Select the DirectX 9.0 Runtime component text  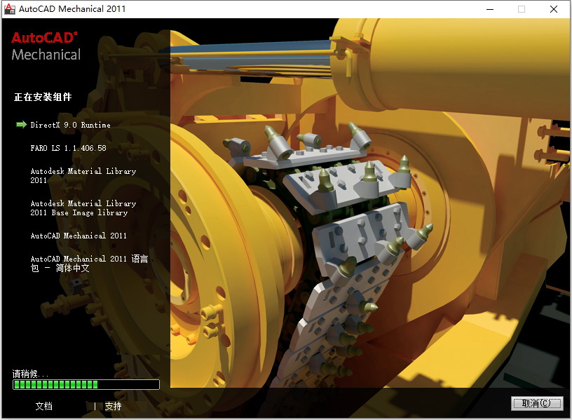pos(70,125)
